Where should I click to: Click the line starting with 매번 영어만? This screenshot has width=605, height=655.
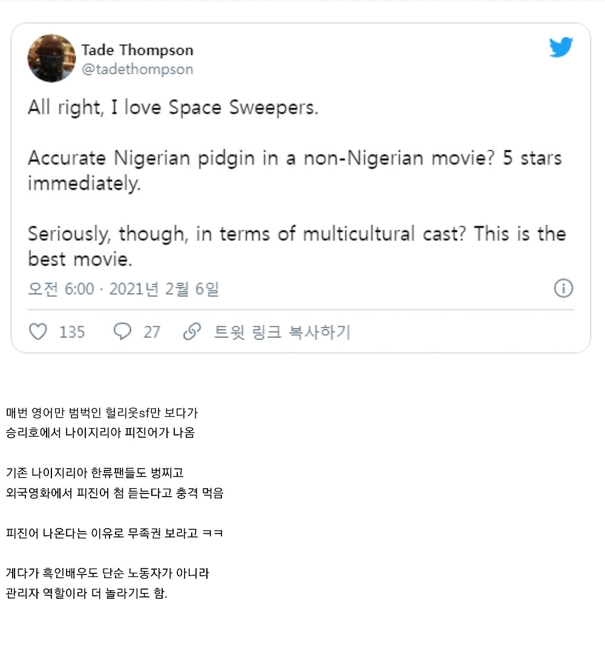pyautogui.click(x=102, y=414)
